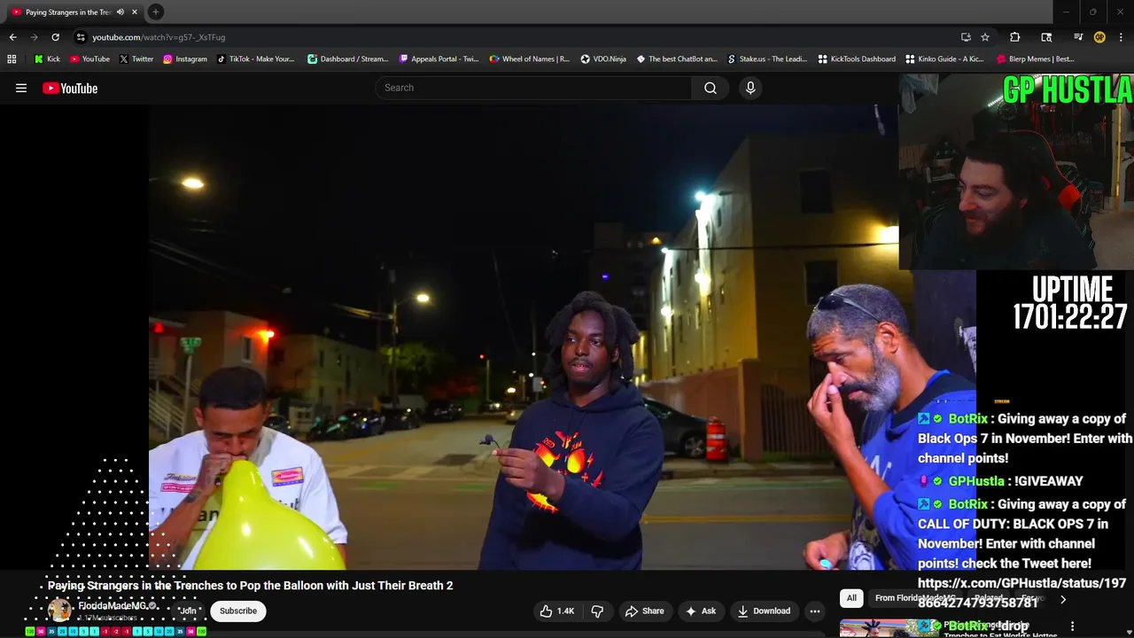The width and height of the screenshot is (1134, 638).
Task: Open the Stake.us bookmark
Action: 767,59
